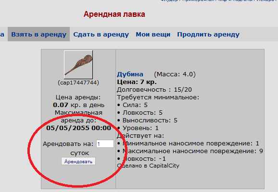Click the Арендовать button
Viewport: 278px width, 192px height.
(78, 161)
